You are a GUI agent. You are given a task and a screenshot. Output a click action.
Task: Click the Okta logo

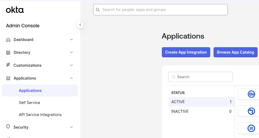click(15, 10)
